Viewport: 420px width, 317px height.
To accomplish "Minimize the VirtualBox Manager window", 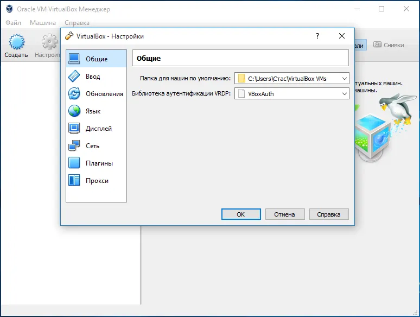I will click(357, 9).
